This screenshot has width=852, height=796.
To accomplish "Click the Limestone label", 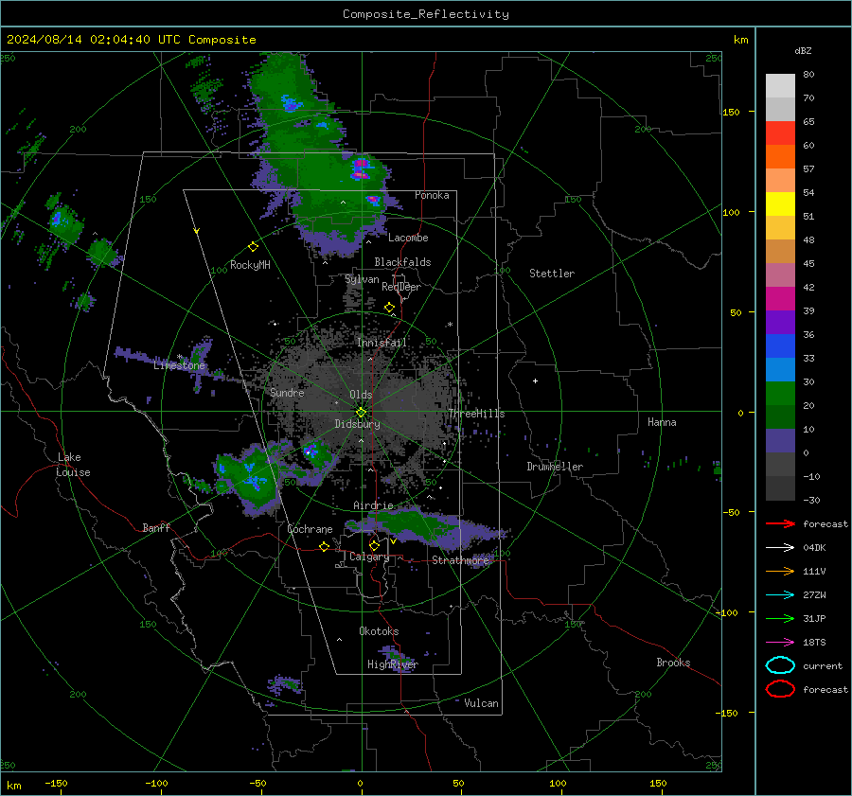I will (179, 365).
